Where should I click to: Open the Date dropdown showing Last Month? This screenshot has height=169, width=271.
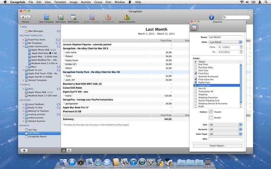(225, 42)
